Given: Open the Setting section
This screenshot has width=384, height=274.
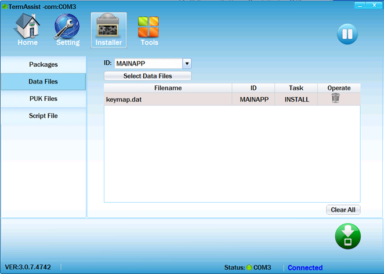Looking at the screenshot, I should [68, 30].
